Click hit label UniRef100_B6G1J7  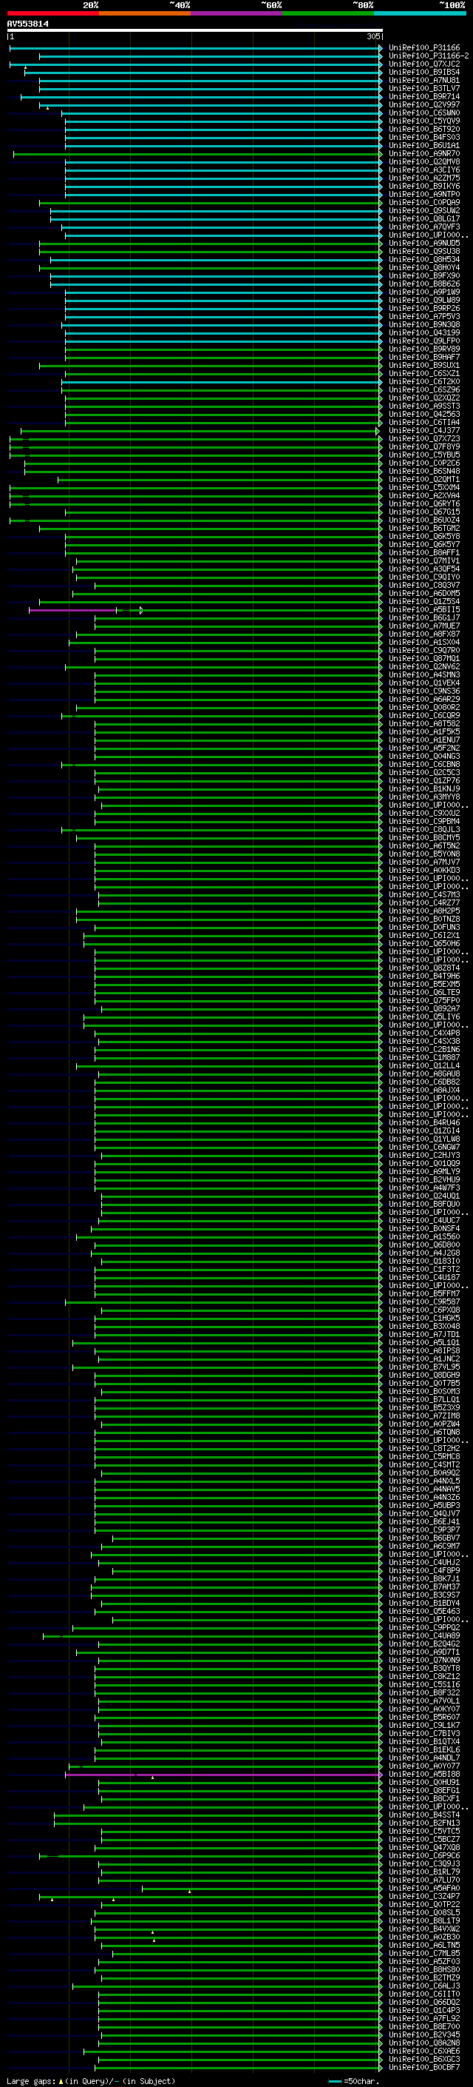point(423,617)
